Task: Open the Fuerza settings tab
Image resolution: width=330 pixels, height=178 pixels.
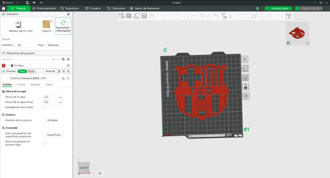Action: [x=21, y=85]
